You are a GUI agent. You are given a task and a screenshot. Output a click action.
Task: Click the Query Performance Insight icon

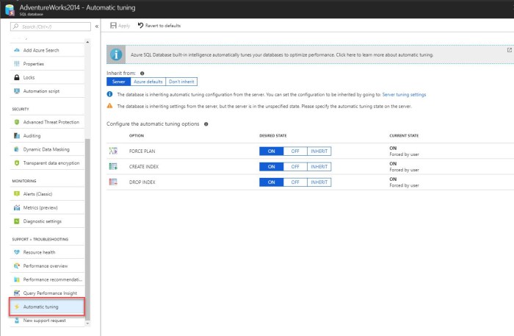(17, 293)
